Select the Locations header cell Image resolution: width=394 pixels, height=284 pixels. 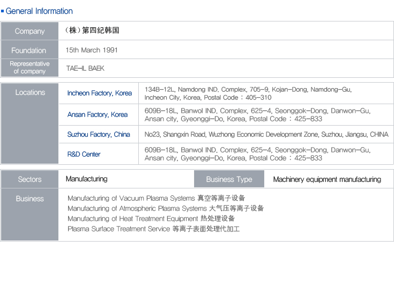30,93
